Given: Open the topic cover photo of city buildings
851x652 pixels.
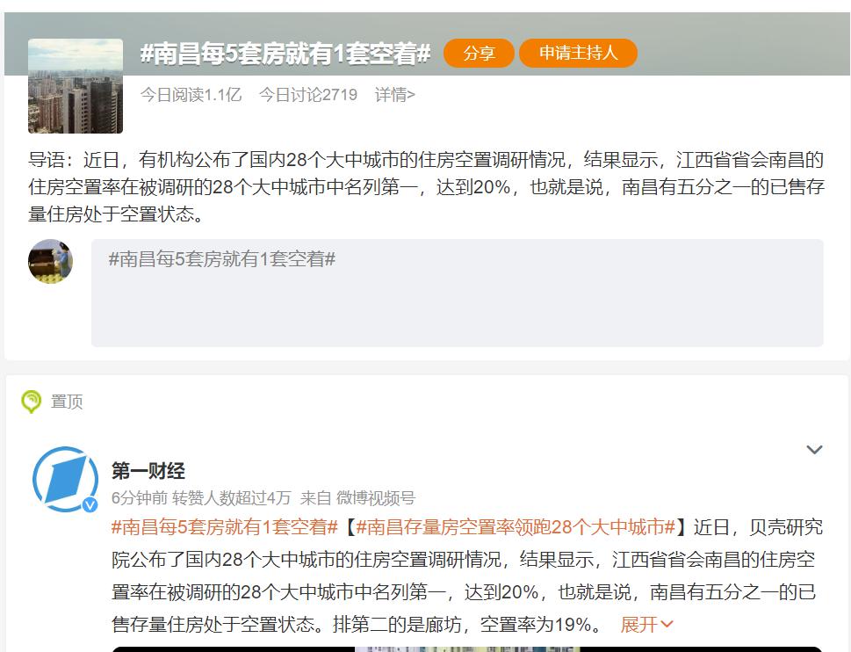Looking at the screenshot, I should (x=76, y=86).
